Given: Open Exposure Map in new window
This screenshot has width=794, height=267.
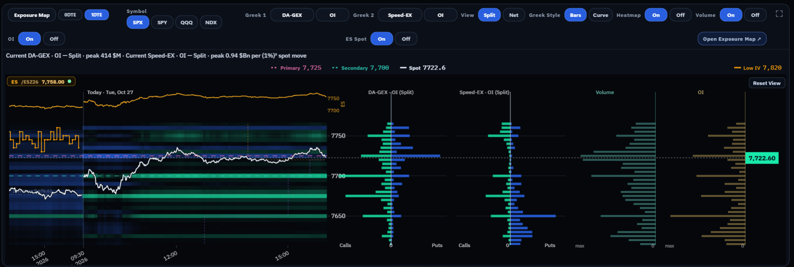Looking at the screenshot, I should pyautogui.click(x=732, y=39).
